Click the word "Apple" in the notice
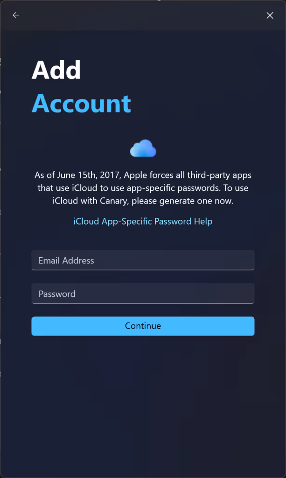Image resolution: width=286 pixels, height=478 pixels. click(x=135, y=176)
